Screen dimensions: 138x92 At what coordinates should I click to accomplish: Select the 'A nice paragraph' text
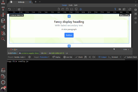[69, 29]
